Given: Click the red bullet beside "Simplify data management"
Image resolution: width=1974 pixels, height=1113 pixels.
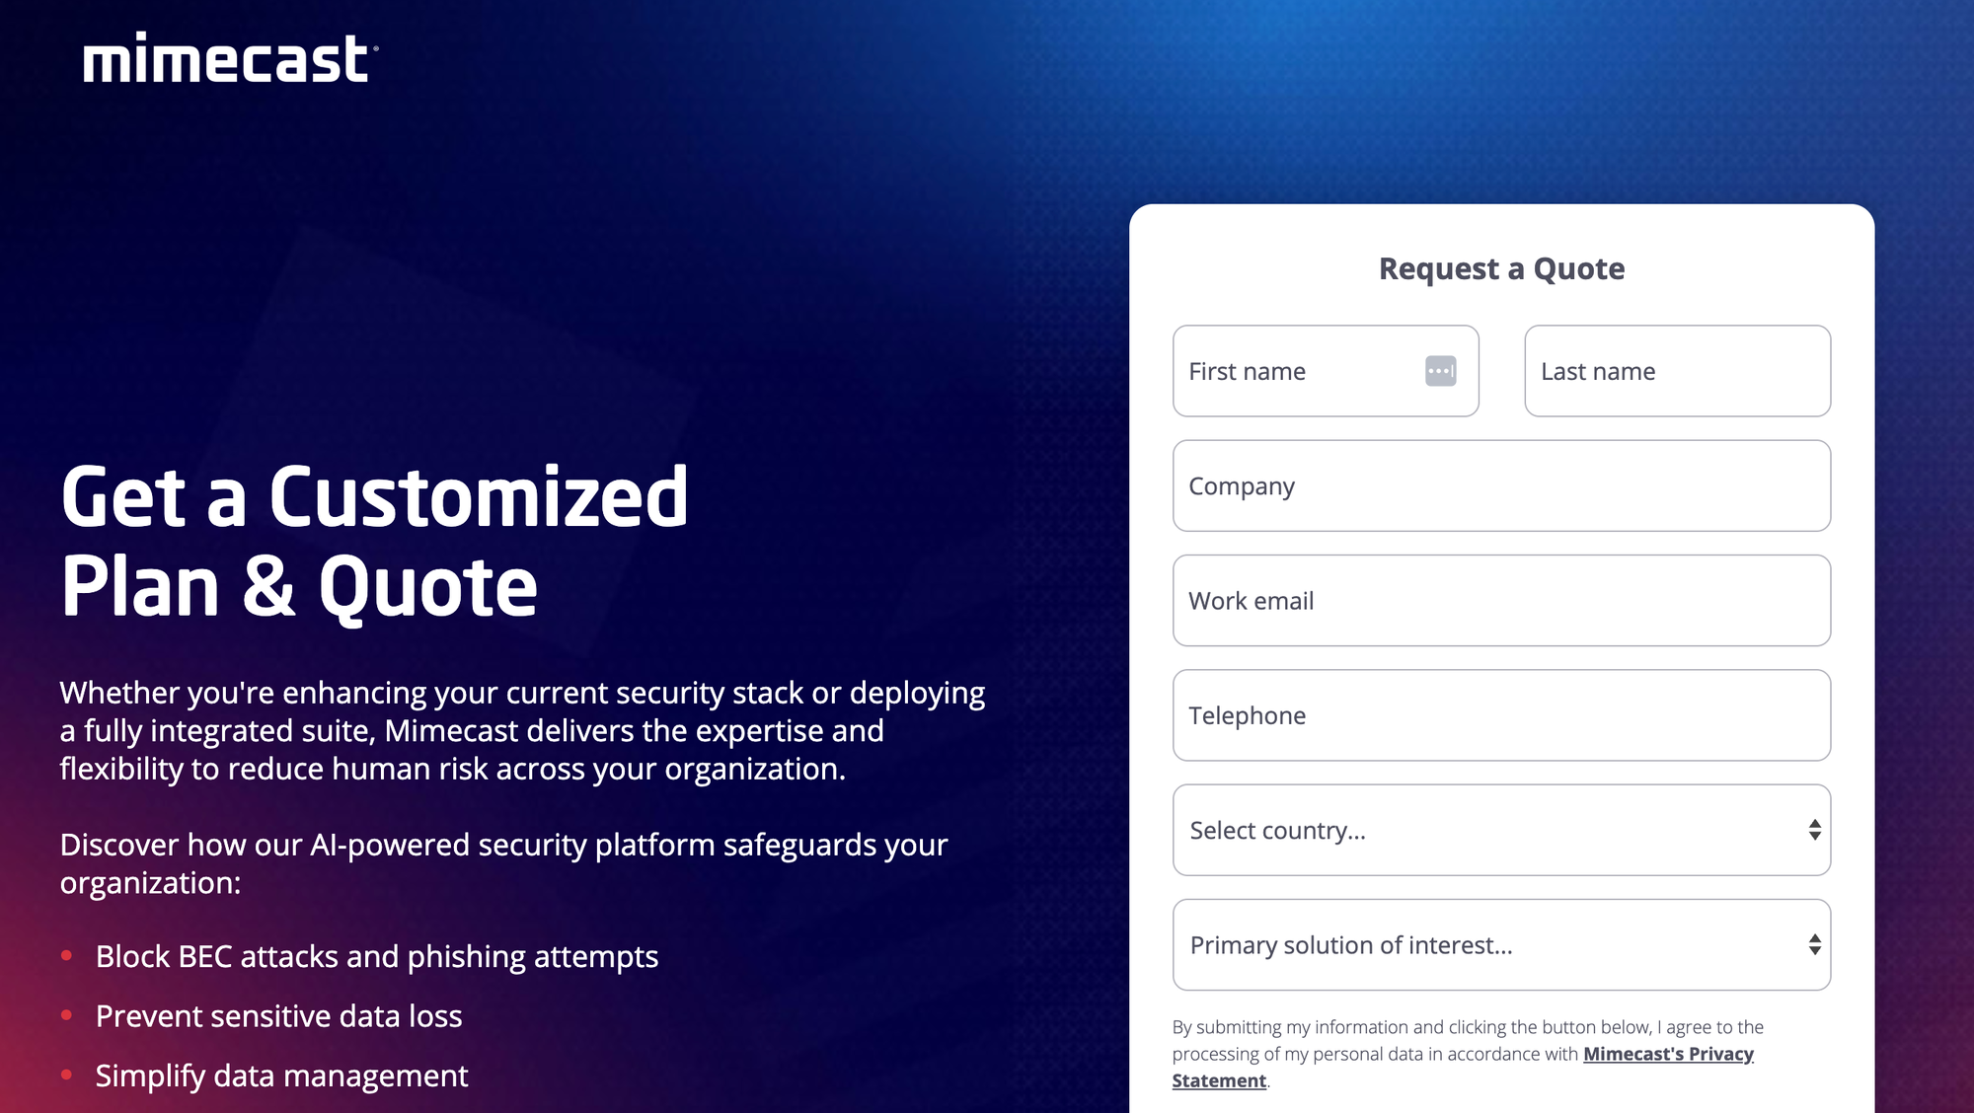Looking at the screenshot, I should [67, 1075].
